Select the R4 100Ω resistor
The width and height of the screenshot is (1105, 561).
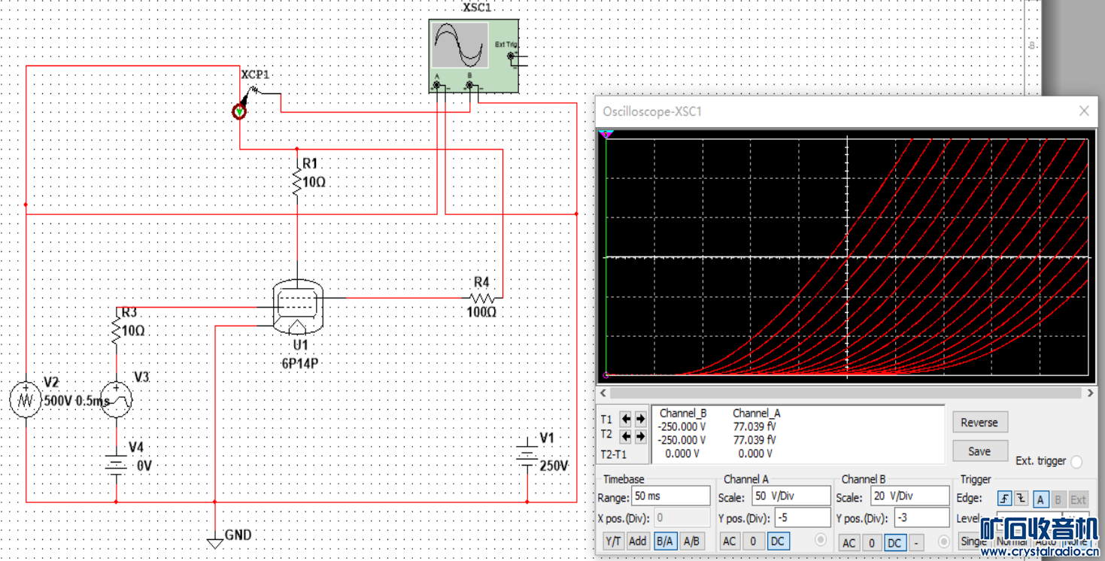[x=481, y=298]
